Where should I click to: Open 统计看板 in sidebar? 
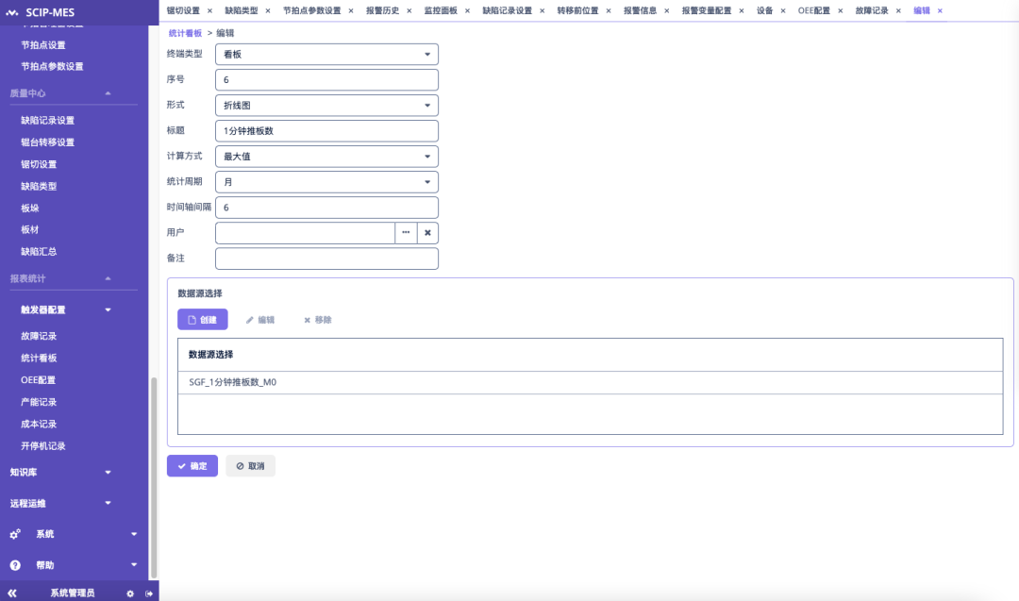coord(39,358)
